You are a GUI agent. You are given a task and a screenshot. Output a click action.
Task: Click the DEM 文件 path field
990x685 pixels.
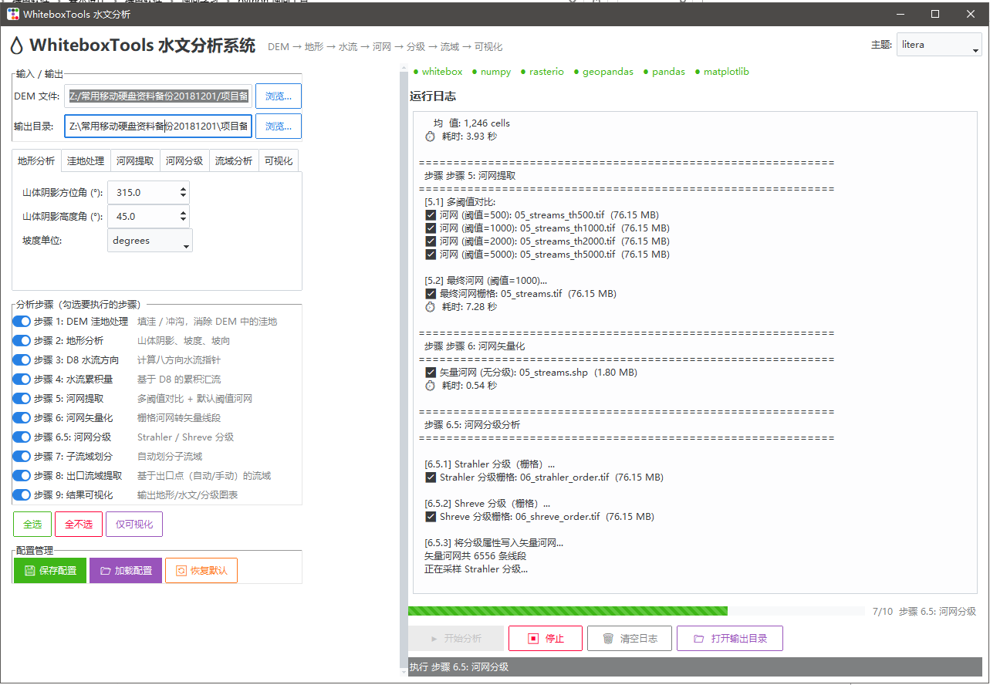[x=158, y=96]
